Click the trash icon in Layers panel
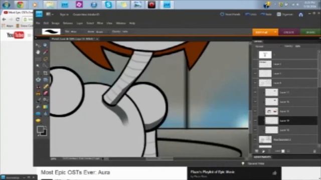 [314, 151]
